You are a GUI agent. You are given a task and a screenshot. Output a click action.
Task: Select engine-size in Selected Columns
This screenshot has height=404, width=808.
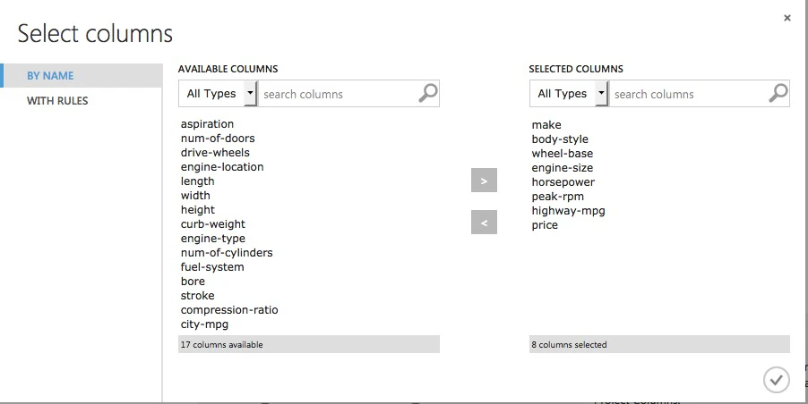coord(563,168)
